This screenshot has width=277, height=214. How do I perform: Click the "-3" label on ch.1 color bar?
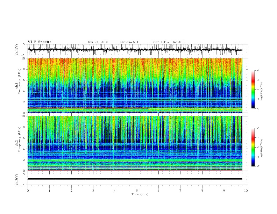click(258, 70)
